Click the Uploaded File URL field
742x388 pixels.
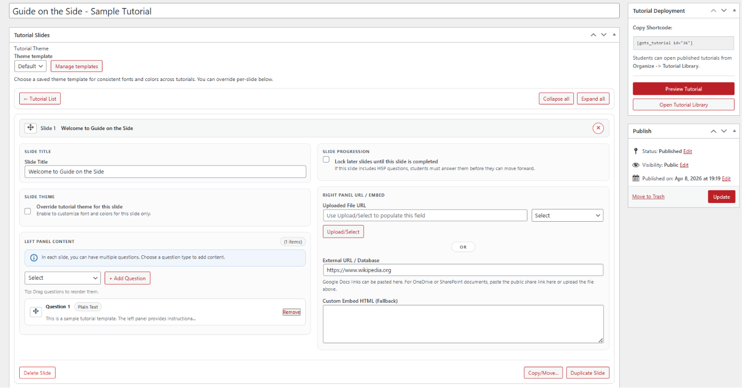[425, 215]
